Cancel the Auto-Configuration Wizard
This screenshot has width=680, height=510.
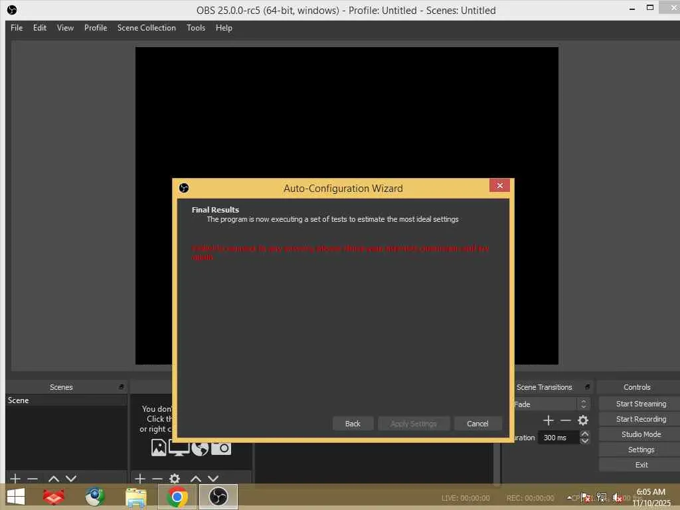pyautogui.click(x=477, y=423)
